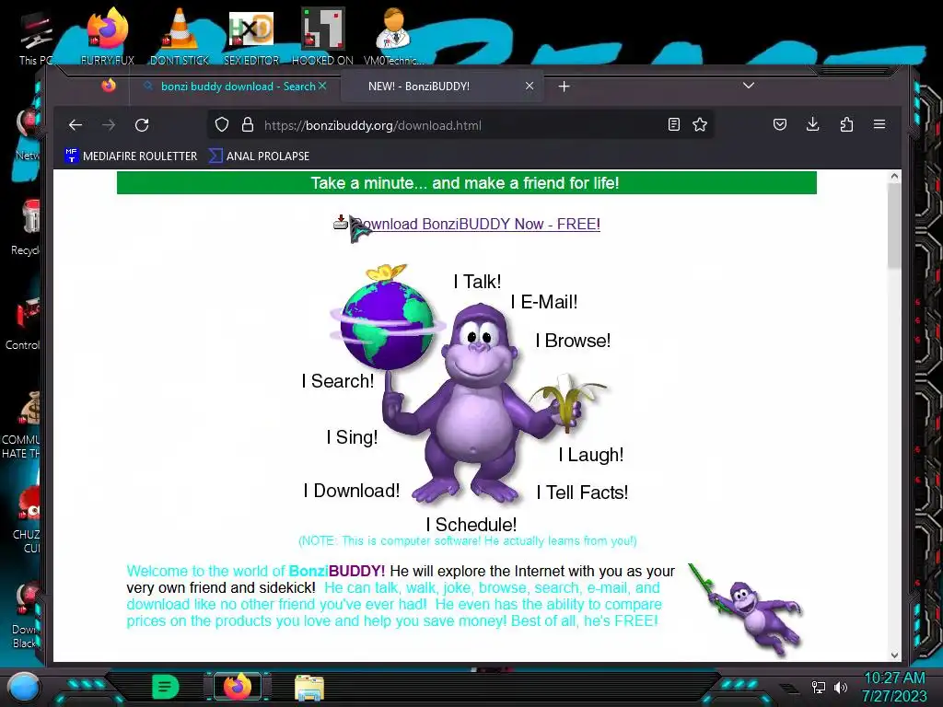
Task: Click the "I E-Mail!" text
Action: pos(544,302)
